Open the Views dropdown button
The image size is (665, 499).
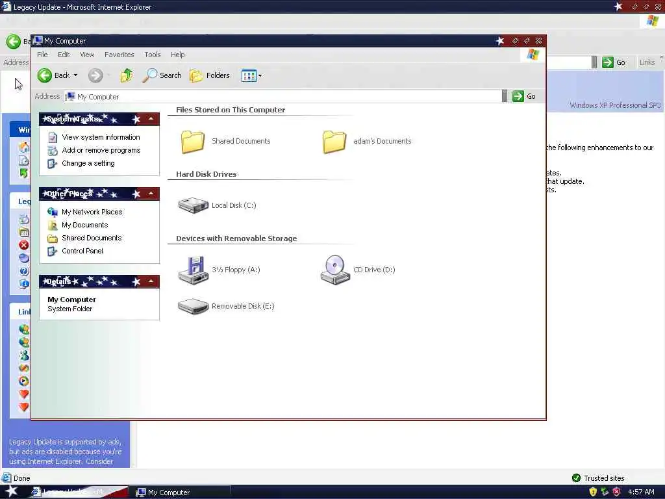click(251, 76)
